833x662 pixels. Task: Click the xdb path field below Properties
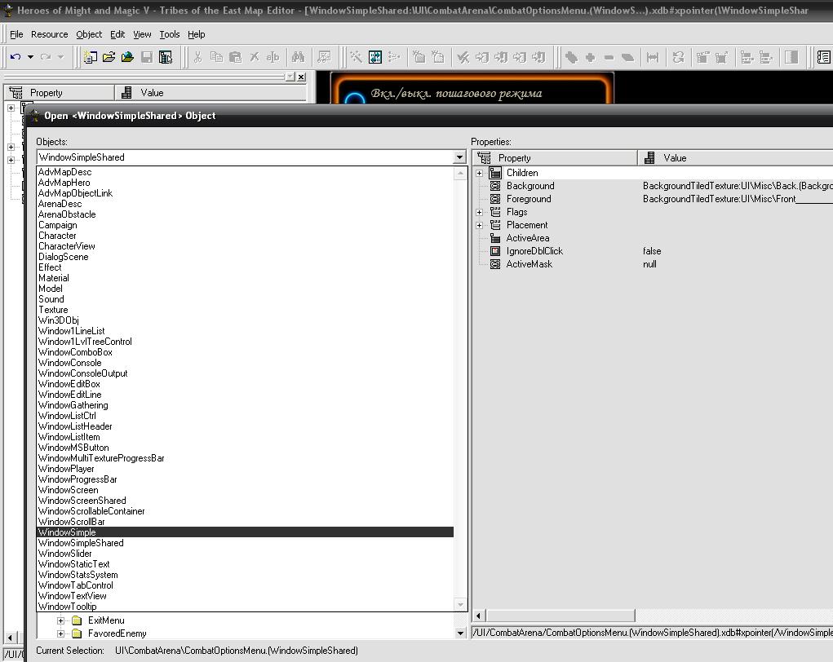pos(653,633)
